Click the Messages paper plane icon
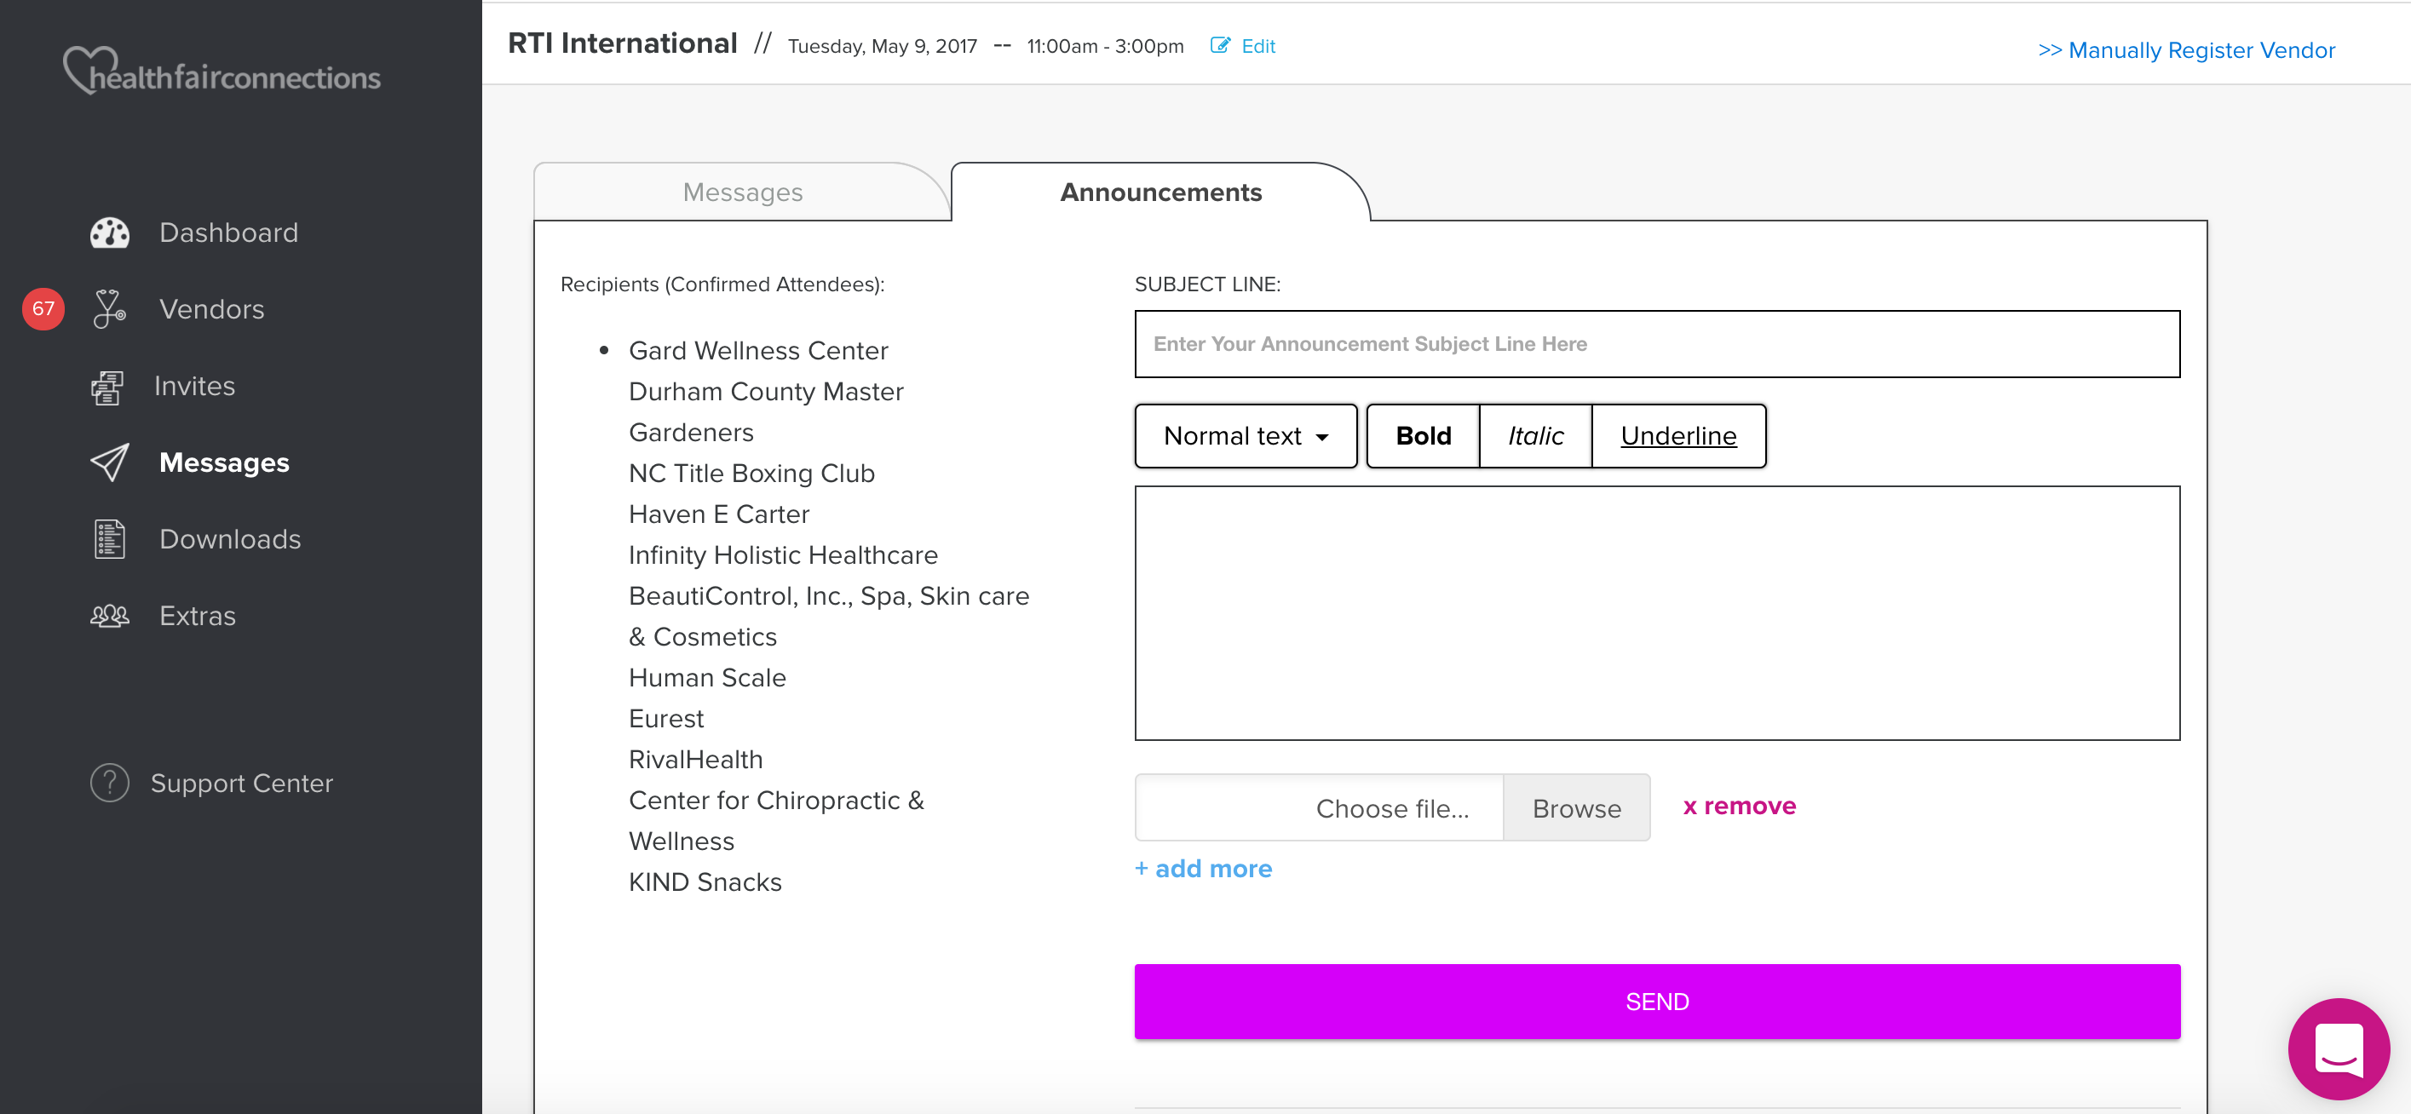This screenshot has width=2411, height=1114. [110, 462]
